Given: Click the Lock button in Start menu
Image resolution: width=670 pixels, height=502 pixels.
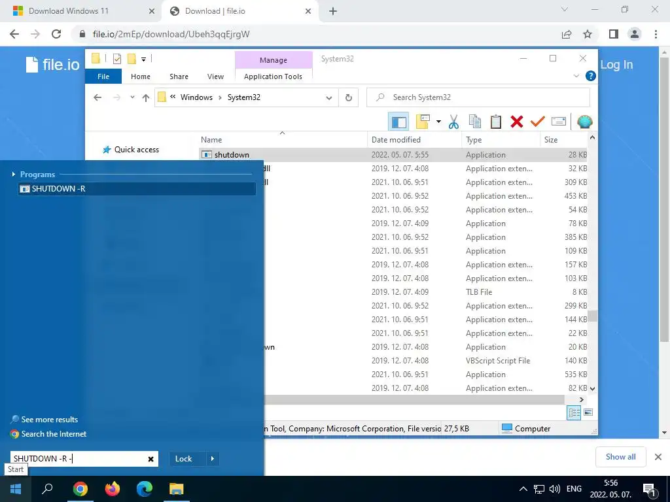Looking at the screenshot, I should click(184, 459).
